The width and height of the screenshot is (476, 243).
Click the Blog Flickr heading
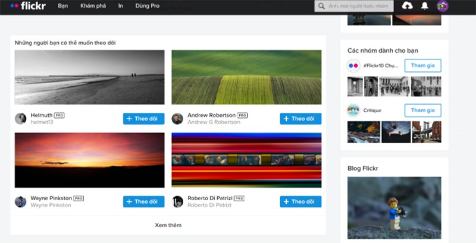tap(363, 169)
